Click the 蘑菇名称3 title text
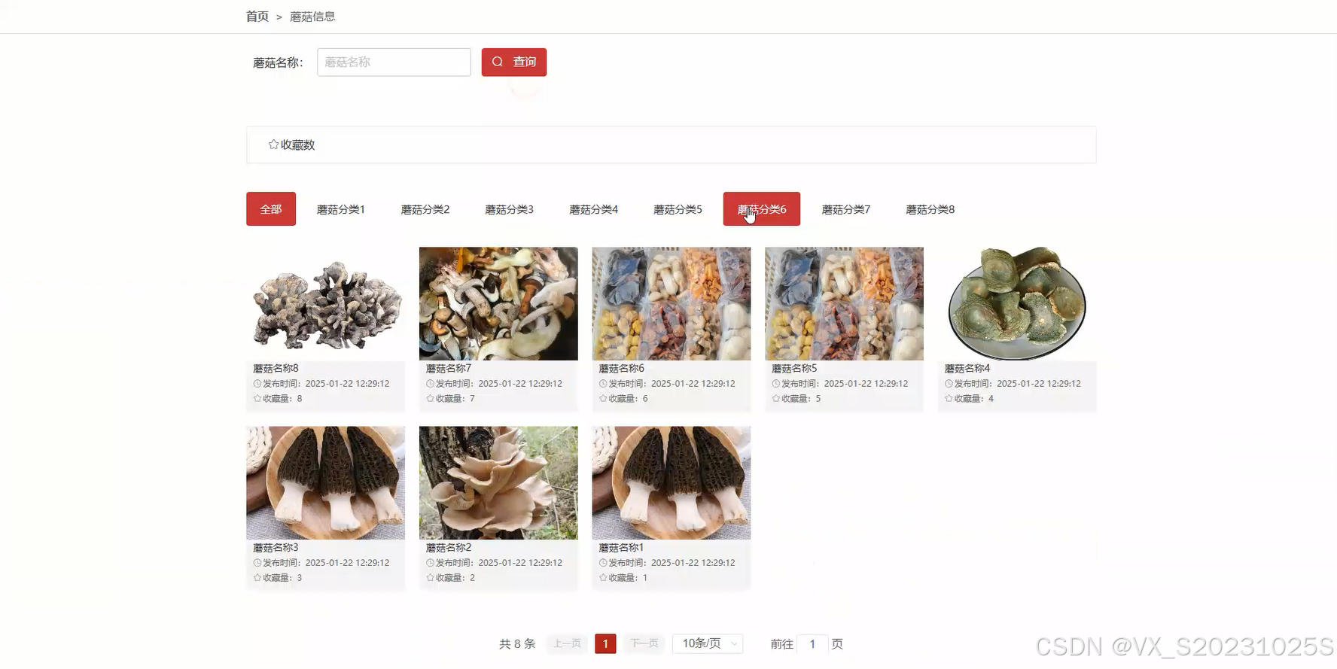Screen dimensions: 1337x669 [x=276, y=548]
